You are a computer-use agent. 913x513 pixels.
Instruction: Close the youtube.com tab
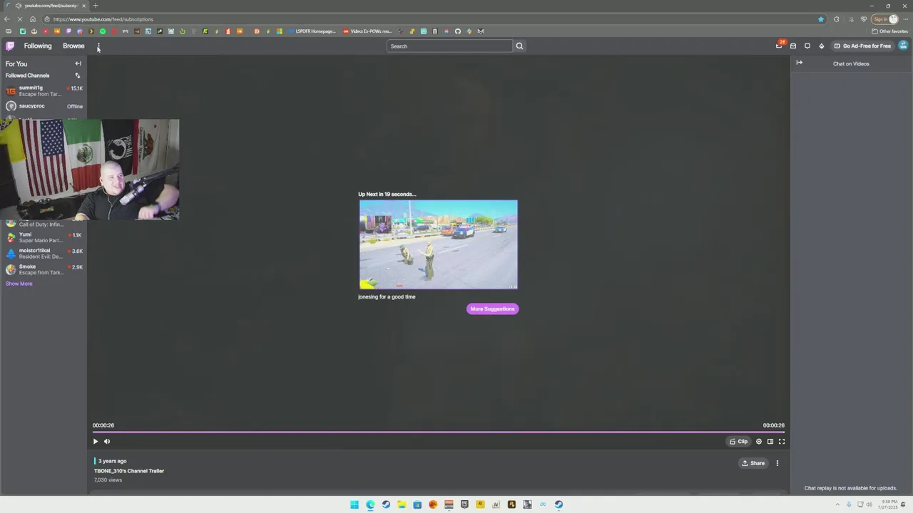coord(83,6)
